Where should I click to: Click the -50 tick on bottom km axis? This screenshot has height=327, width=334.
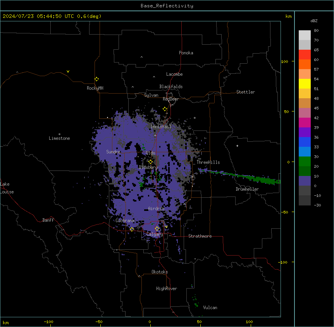[x=99, y=322]
